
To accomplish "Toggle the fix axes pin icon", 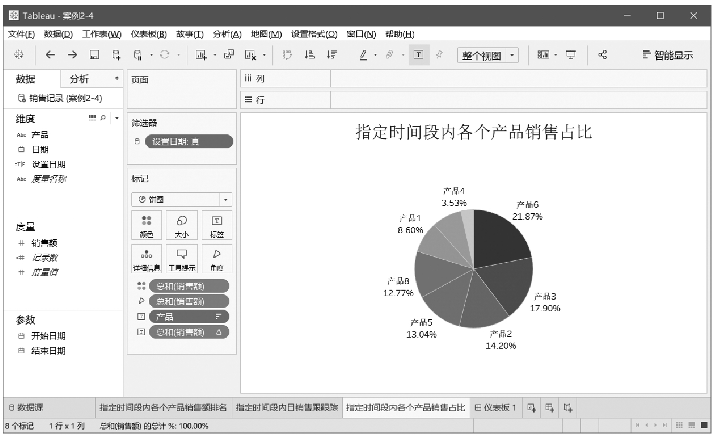I will tap(439, 55).
